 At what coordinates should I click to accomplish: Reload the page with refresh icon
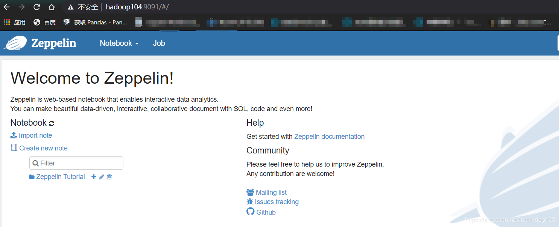coord(36,7)
